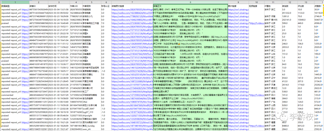Select author cell shipwight
Viewport: 324px width, 131px height.
91,116
